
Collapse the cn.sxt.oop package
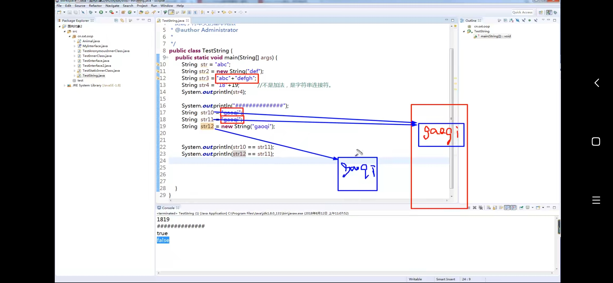70,36
